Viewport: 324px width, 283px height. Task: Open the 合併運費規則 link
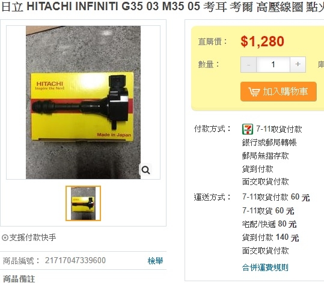tap(265, 267)
